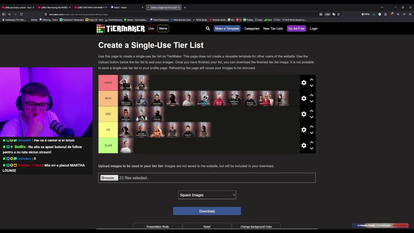Go to the TierMaker logo homepage
The image size is (414, 233).
pos(120,28)
